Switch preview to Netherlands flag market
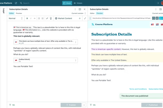163x108 pixels. tap(157, 25)
